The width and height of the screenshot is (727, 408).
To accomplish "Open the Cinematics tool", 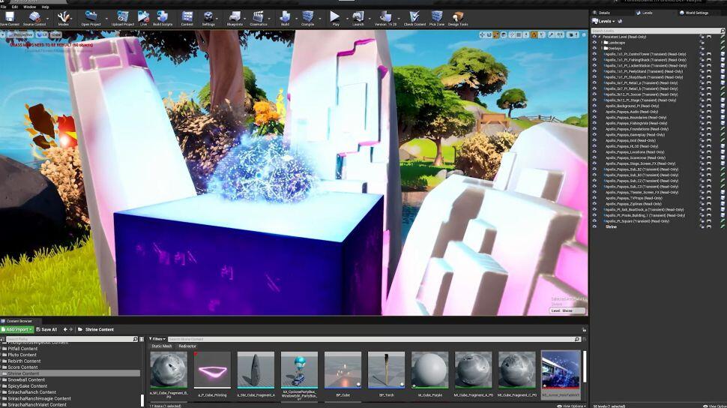I will (x=258, y=16).
